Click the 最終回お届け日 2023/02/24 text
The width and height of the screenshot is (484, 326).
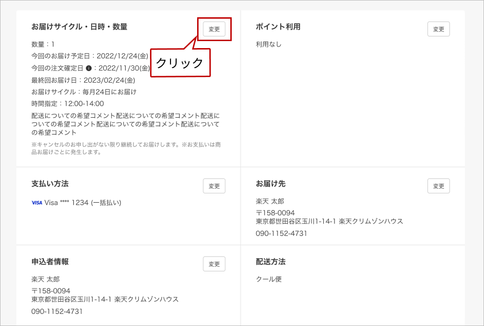(83, 80)
